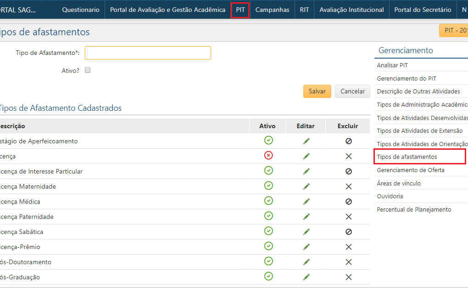Select Analisar PIT from Gerenciamento panel
Image resolution: width=468 pixels, height=288 pixels.
(x=392, y=65)
